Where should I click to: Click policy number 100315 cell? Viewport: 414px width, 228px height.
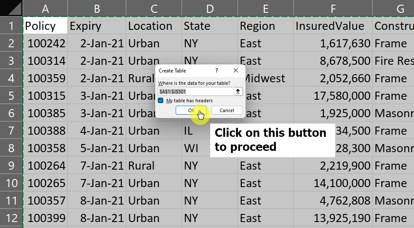coord(45,95)
